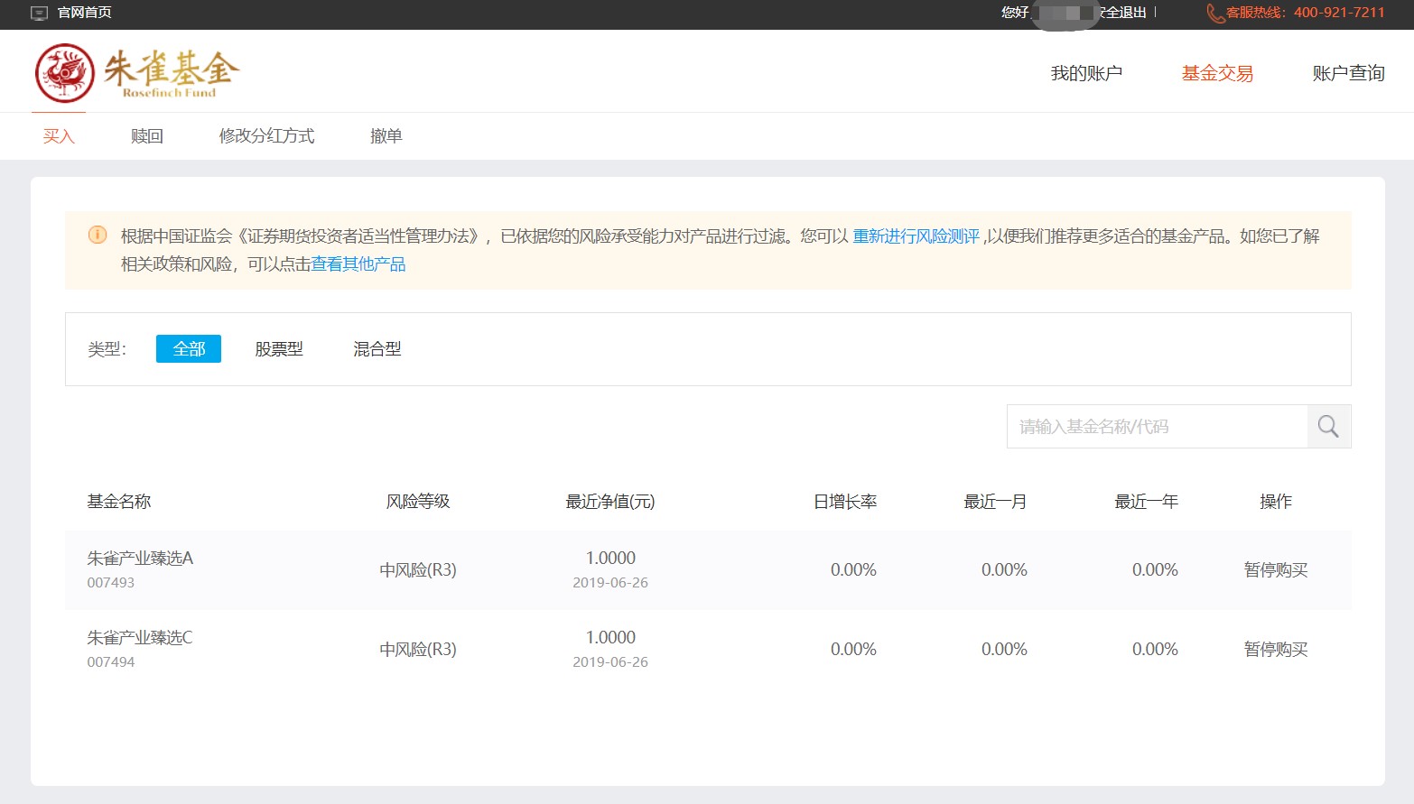Click the 操作 column header

point(1276,502)
